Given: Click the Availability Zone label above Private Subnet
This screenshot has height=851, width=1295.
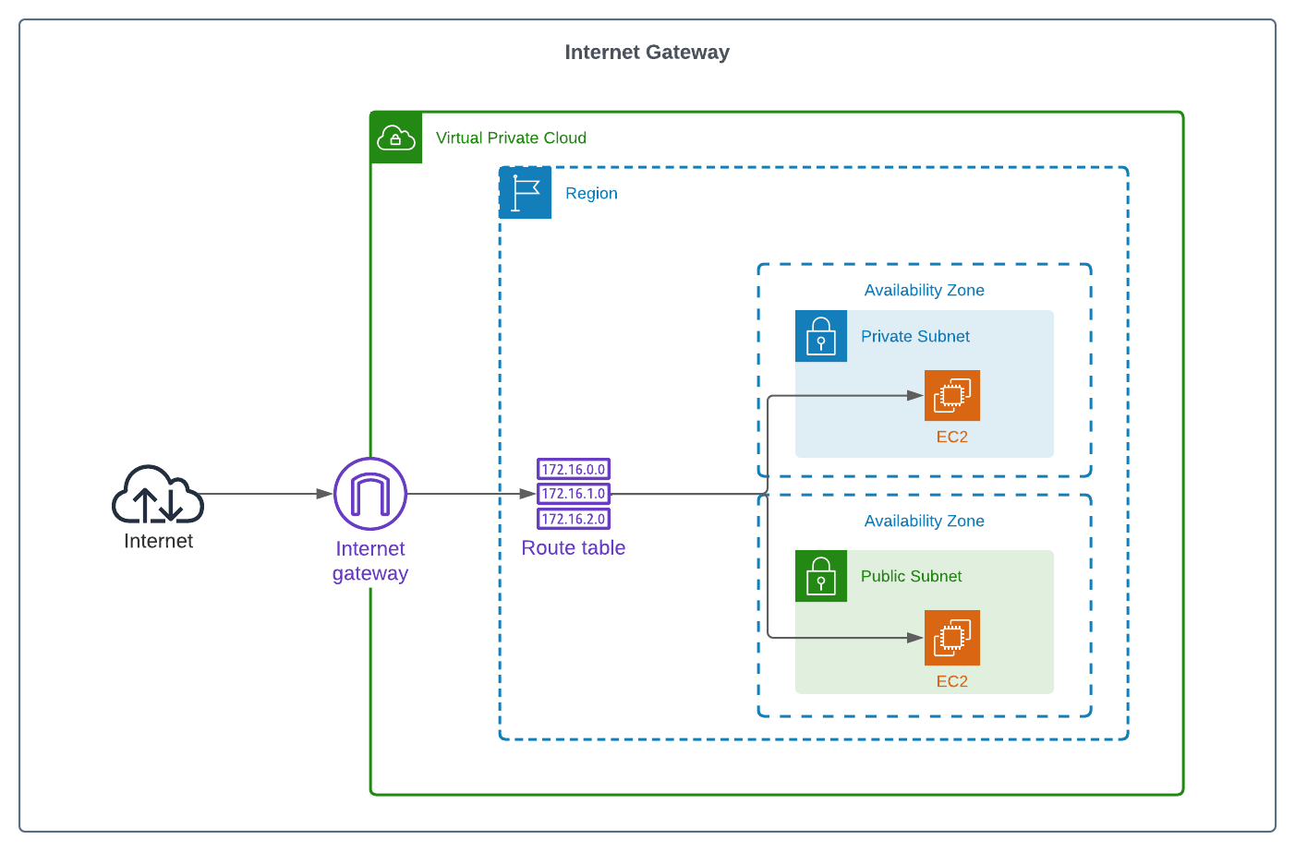Looking at the screenshot, I should (925, 290).
